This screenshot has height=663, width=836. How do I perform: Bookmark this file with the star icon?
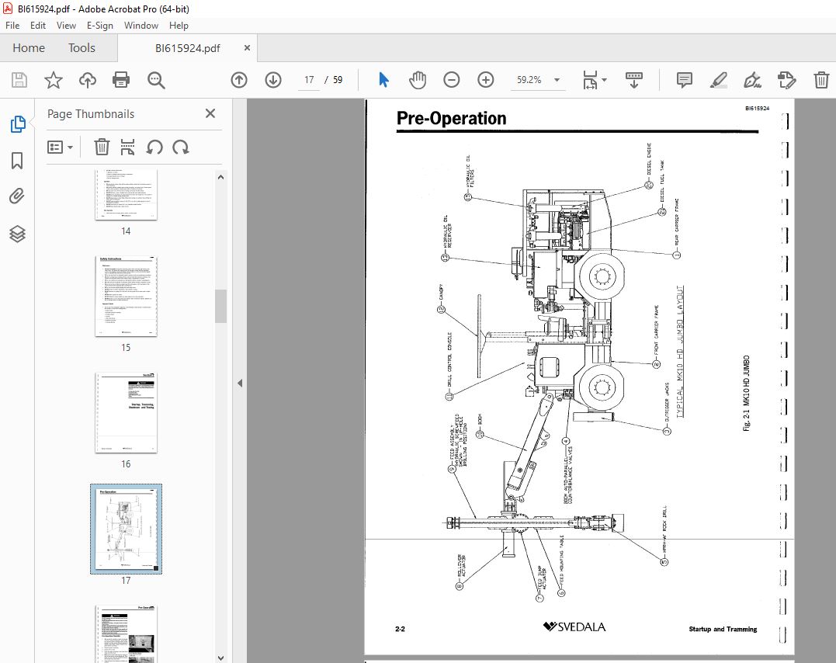[x=54, y=80]
